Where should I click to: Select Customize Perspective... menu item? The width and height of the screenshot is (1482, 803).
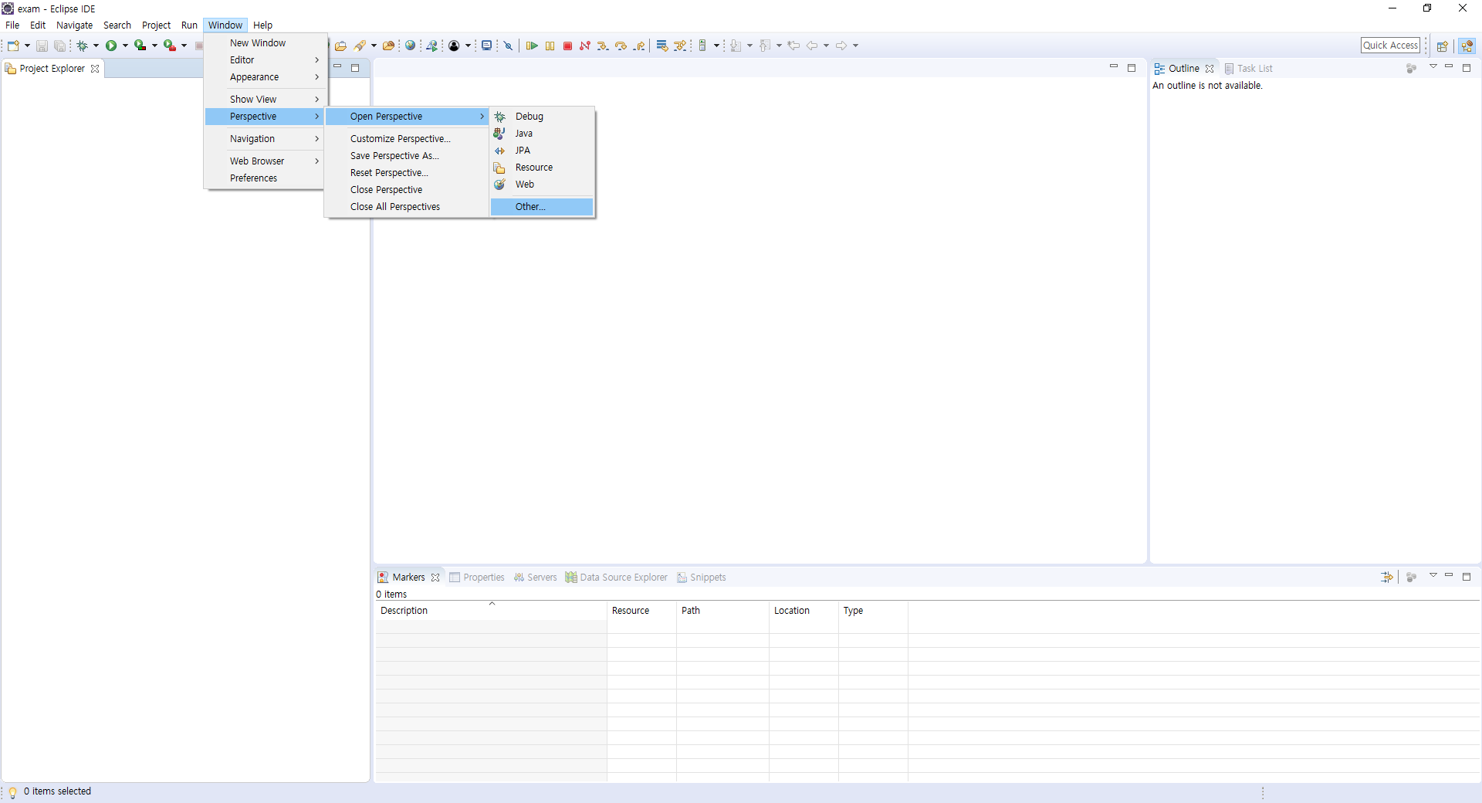click(x=407, y=138)
